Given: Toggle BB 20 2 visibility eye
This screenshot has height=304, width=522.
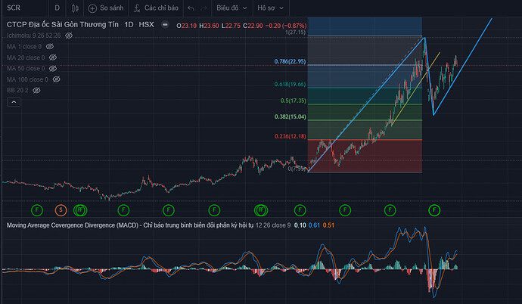Looking at the screenshot, I should pos(36,91).
